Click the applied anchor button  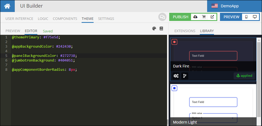coord(244,76)
